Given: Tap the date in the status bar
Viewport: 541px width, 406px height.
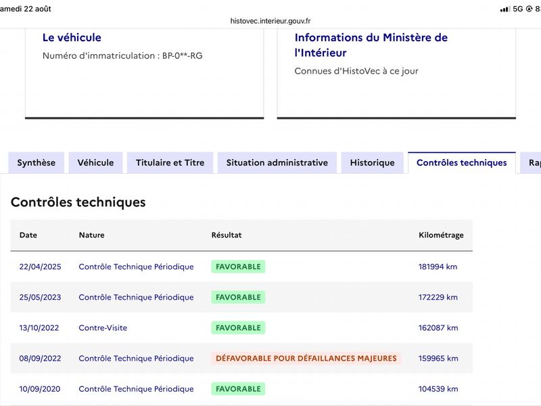Looking at the screenshot, I should coord(26,9).
